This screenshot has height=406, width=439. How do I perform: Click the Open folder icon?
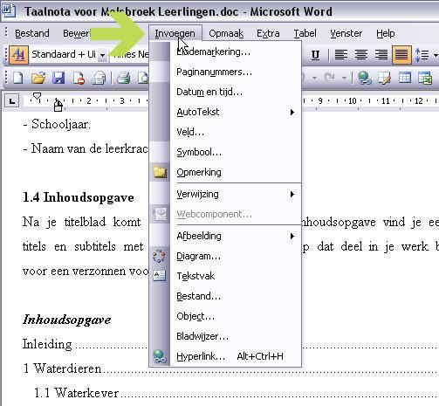pos(38,78)
